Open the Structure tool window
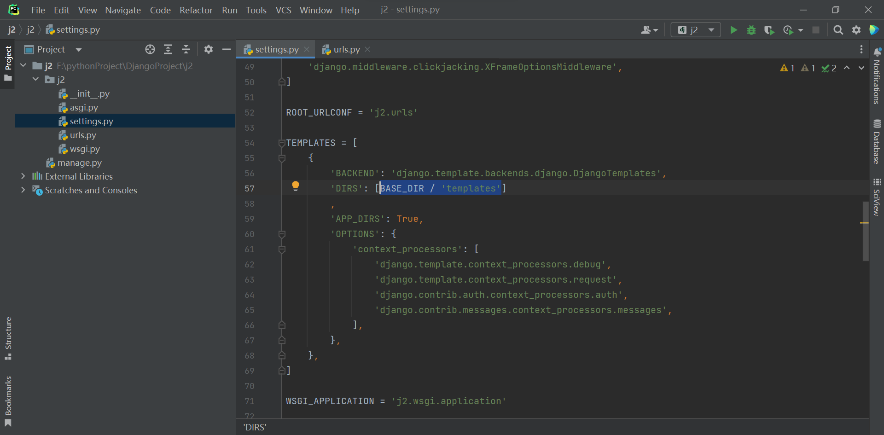 (x=8, y=338)
